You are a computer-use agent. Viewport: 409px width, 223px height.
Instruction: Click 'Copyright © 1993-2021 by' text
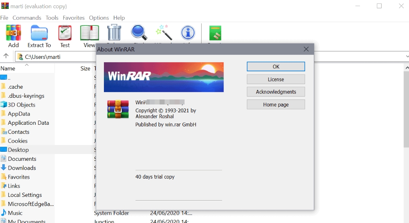pyautogui.click(x=165, y=110)
